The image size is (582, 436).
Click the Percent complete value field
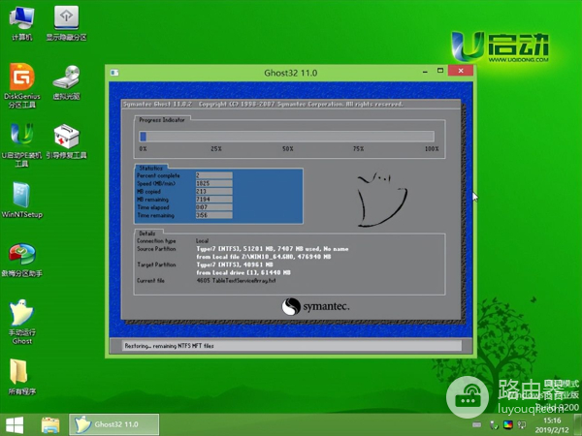coord(213,175)
